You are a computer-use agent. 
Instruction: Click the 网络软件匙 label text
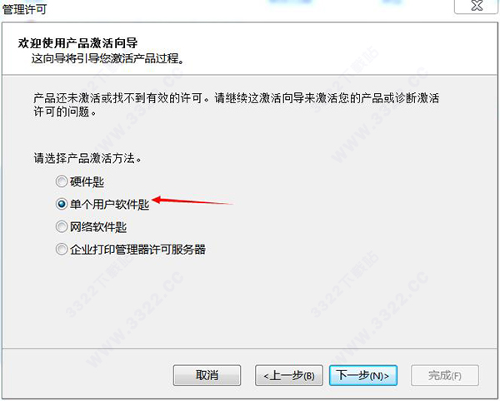point(98,227)
